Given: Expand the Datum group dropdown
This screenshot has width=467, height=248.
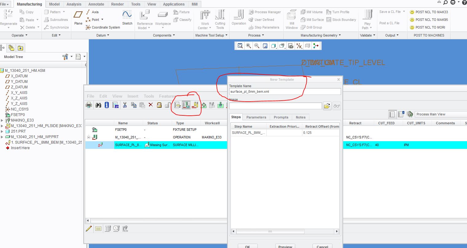Looking at the screenshot, I should (x=103, y=35).
